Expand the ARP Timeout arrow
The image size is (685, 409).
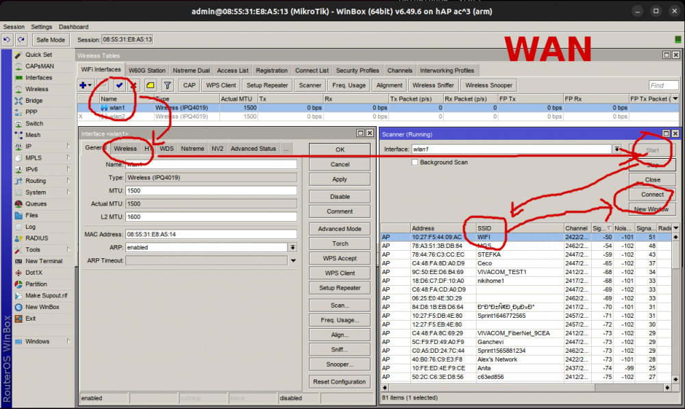coord(293,260)
